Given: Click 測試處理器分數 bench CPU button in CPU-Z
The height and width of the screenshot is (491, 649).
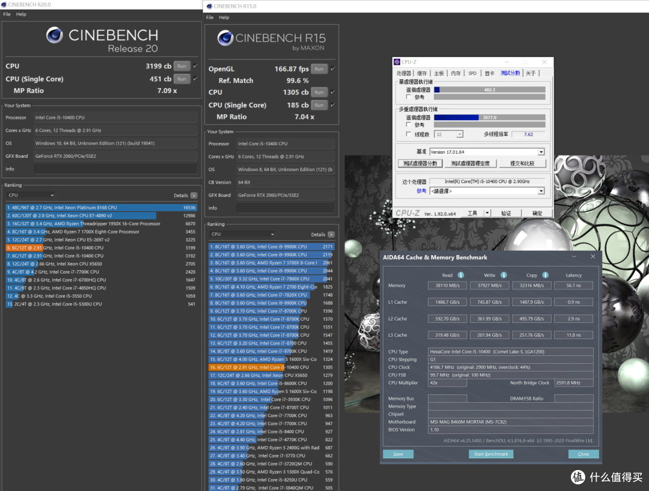Looking at the screenshot, I should [x=419, y=163].
